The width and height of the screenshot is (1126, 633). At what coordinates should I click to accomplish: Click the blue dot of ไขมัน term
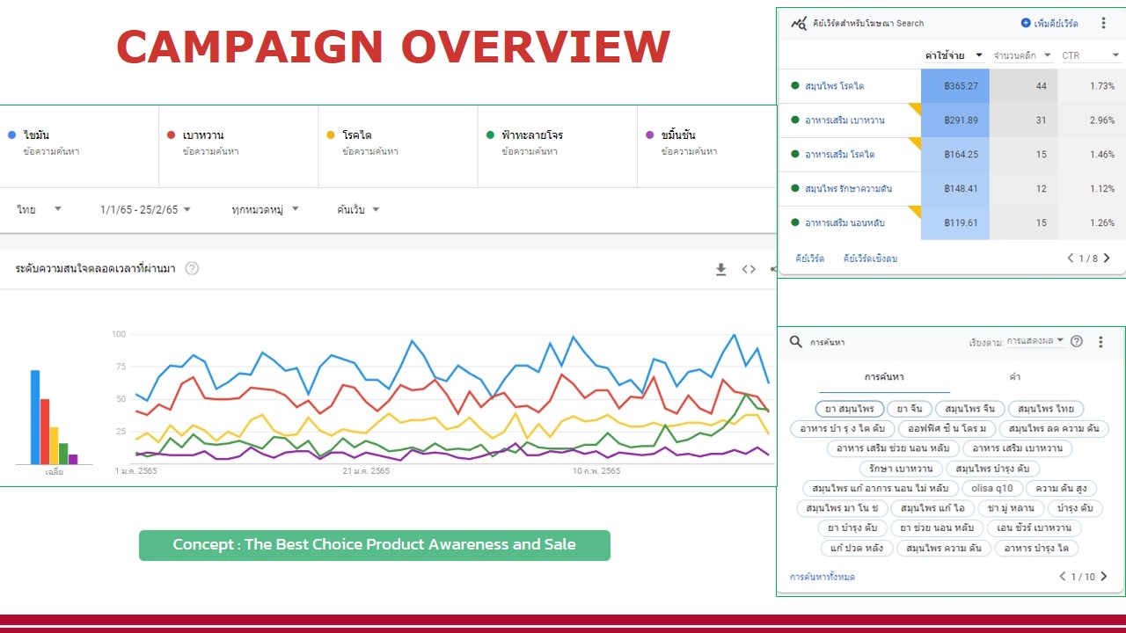(11, 135)
